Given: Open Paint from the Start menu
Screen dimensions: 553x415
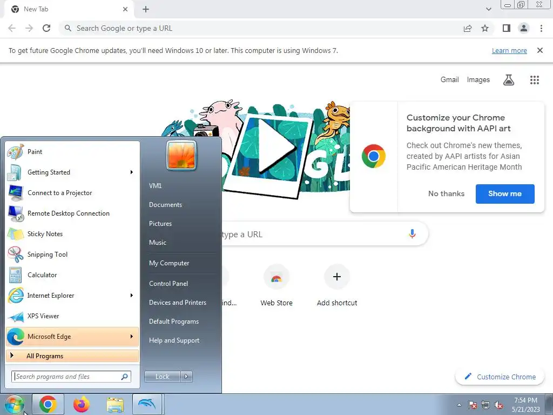Looking at the screenshot, I should coord(72,152).
